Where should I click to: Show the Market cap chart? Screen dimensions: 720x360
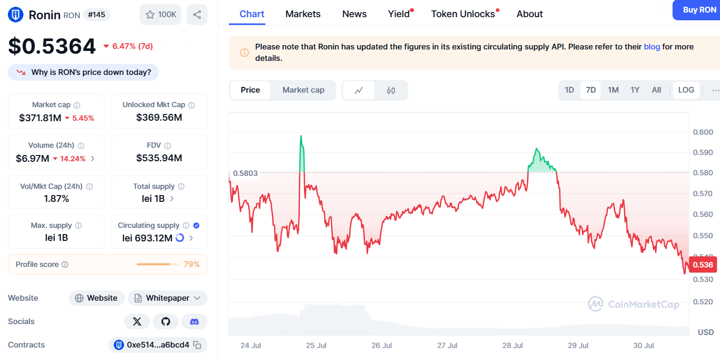[x=303, y=90]
